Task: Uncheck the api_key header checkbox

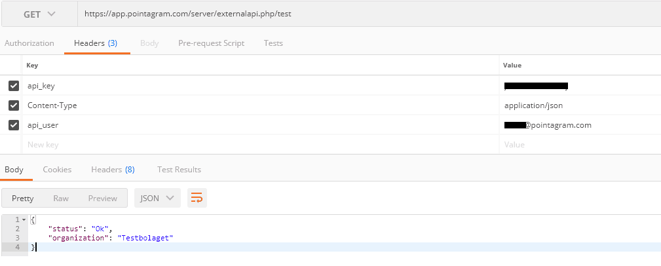Action: pos(14,86)
